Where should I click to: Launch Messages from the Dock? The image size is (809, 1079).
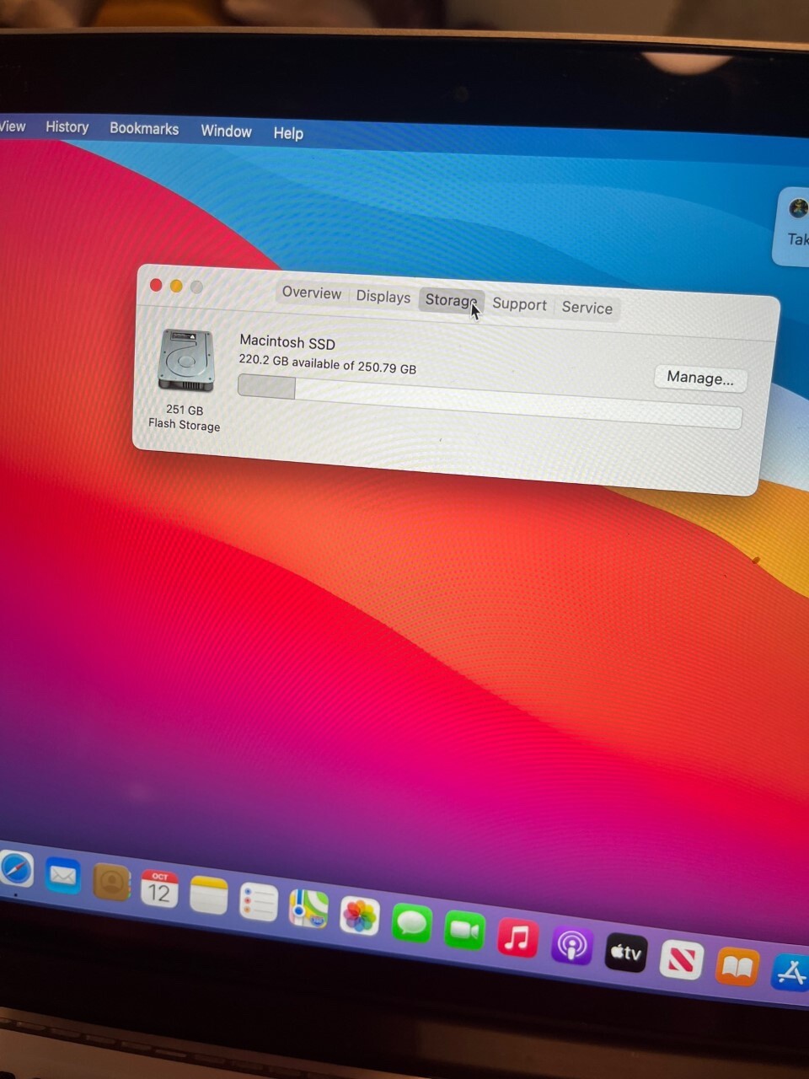click(x=411, y=924)
